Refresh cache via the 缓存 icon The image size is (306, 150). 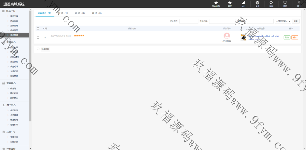pos(271,4)
